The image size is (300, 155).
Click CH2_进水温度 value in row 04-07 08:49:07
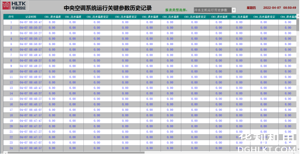click(x=150, y=77)
